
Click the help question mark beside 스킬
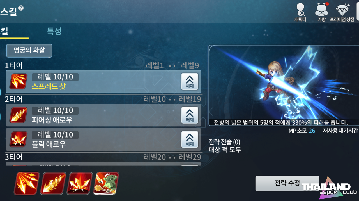pyautogui.click(x=21, y=8)
